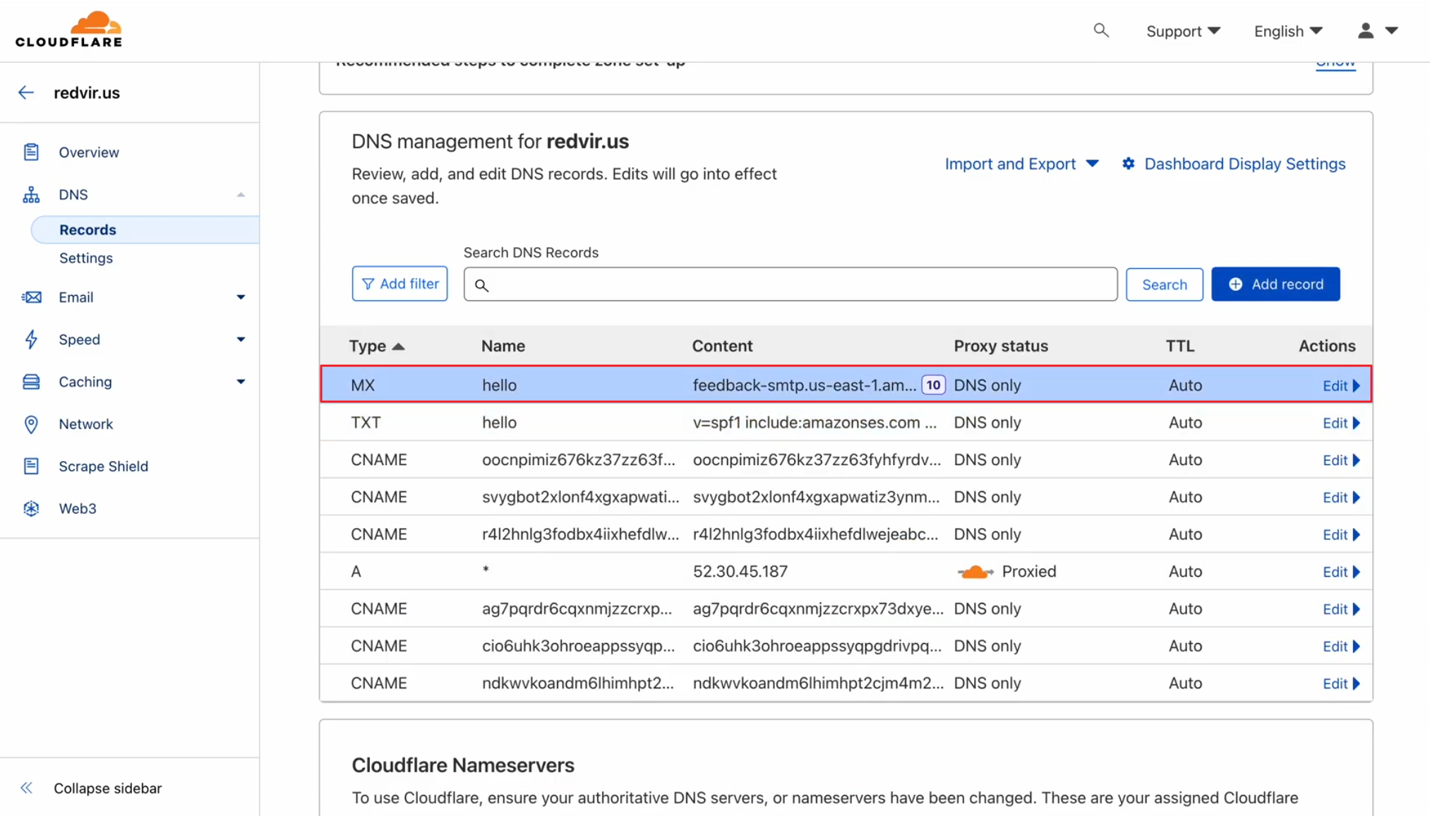Click the Collapse sidebar double-arrow

pyautogui.click(x=27, y=788)
